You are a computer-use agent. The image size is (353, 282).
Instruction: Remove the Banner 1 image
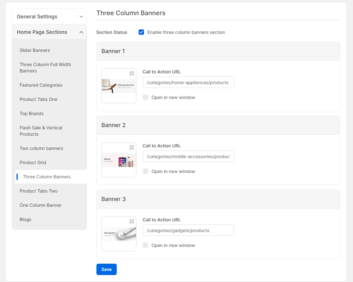[x=132, y=73]
